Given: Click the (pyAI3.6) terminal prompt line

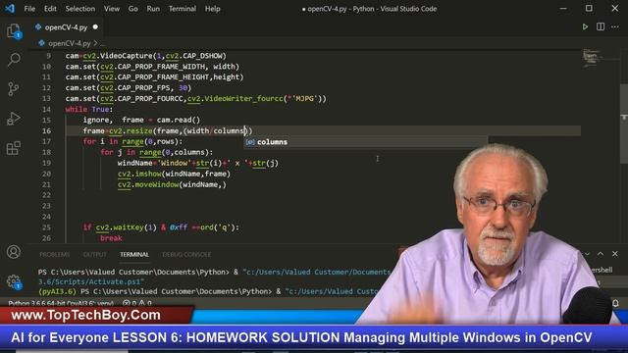Looking at the screenshot, I should 208,291.
